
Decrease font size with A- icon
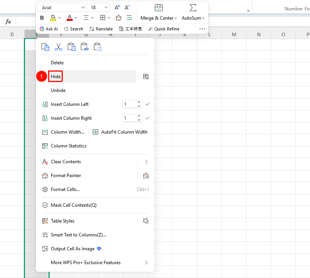[x=127, y=8]
